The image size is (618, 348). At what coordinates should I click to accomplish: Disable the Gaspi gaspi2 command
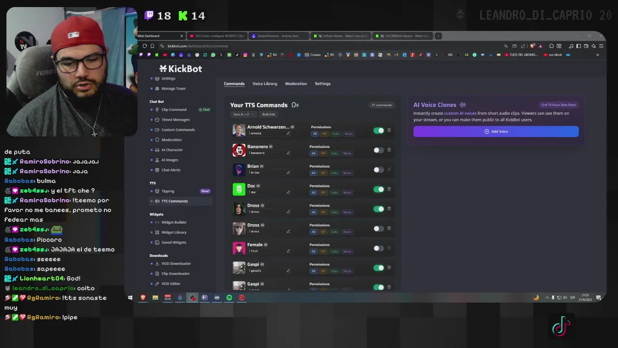[379, 268]
